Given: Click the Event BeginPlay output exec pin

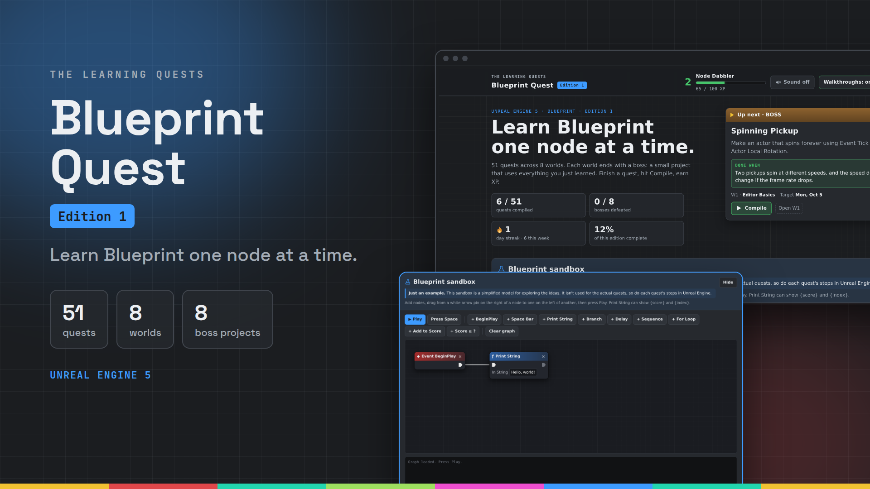Looking at the screenshot, I should click(460, 365).
